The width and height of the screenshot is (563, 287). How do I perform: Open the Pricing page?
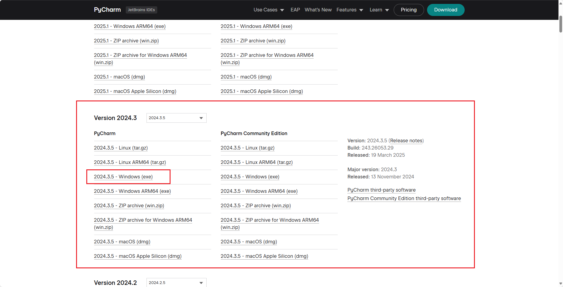[409, 10]
